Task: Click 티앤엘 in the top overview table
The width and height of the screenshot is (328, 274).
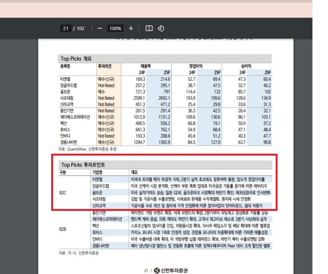Action: [x=65, y=79]
